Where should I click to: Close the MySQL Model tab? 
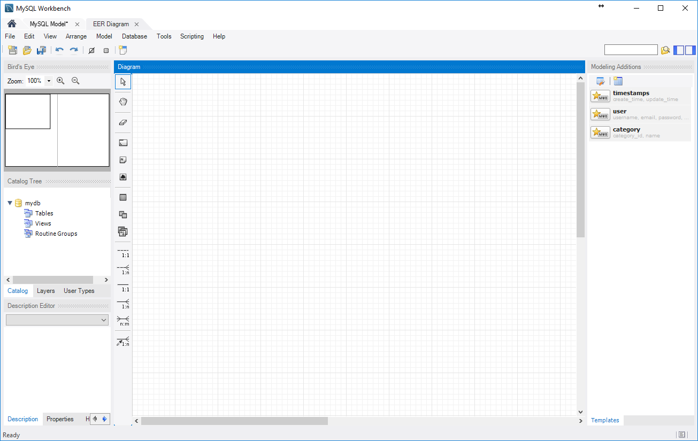(x=77, y=24)
